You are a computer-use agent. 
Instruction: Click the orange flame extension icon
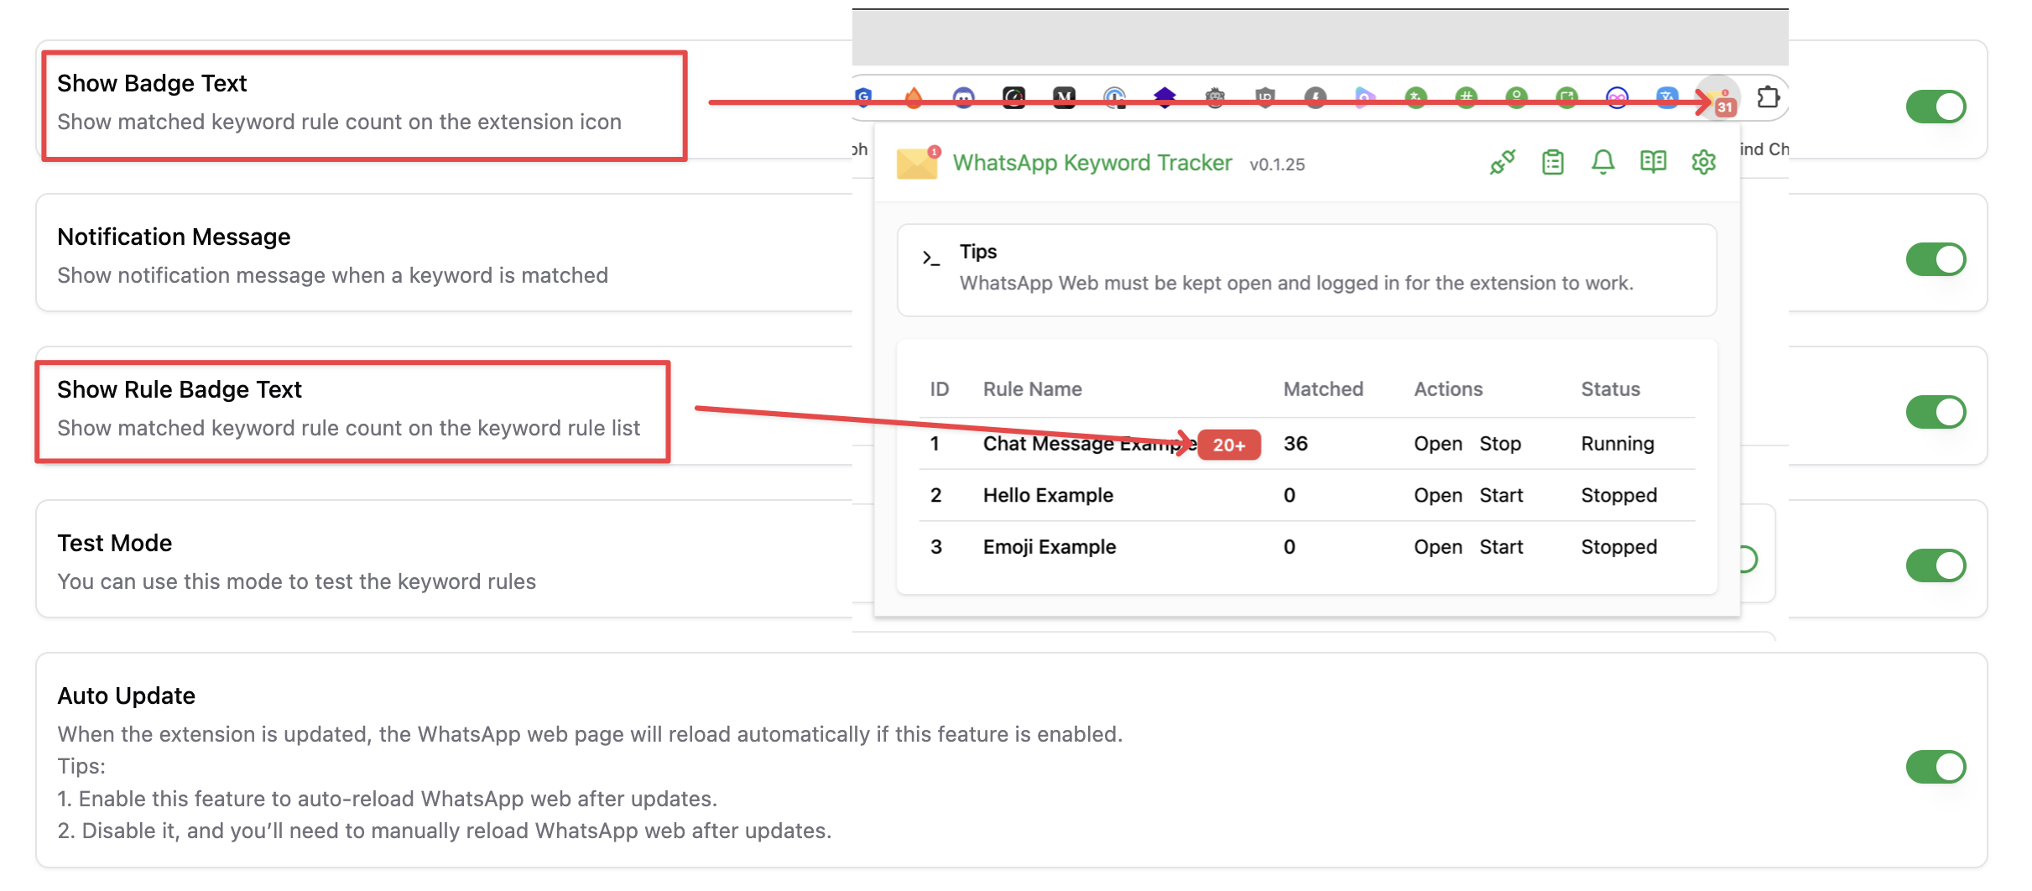914,98
